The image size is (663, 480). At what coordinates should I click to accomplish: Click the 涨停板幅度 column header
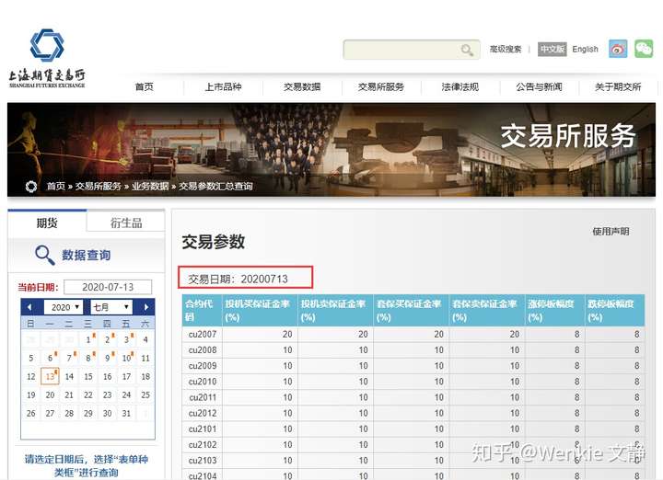point(554,310)
